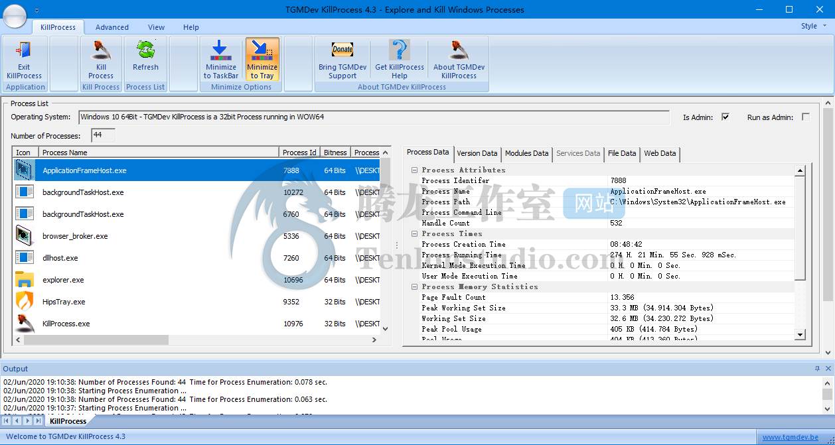The width and height of the screenshot is (835, 445).
Task: Click Process Id value 10976
Action: coord(293,324)
